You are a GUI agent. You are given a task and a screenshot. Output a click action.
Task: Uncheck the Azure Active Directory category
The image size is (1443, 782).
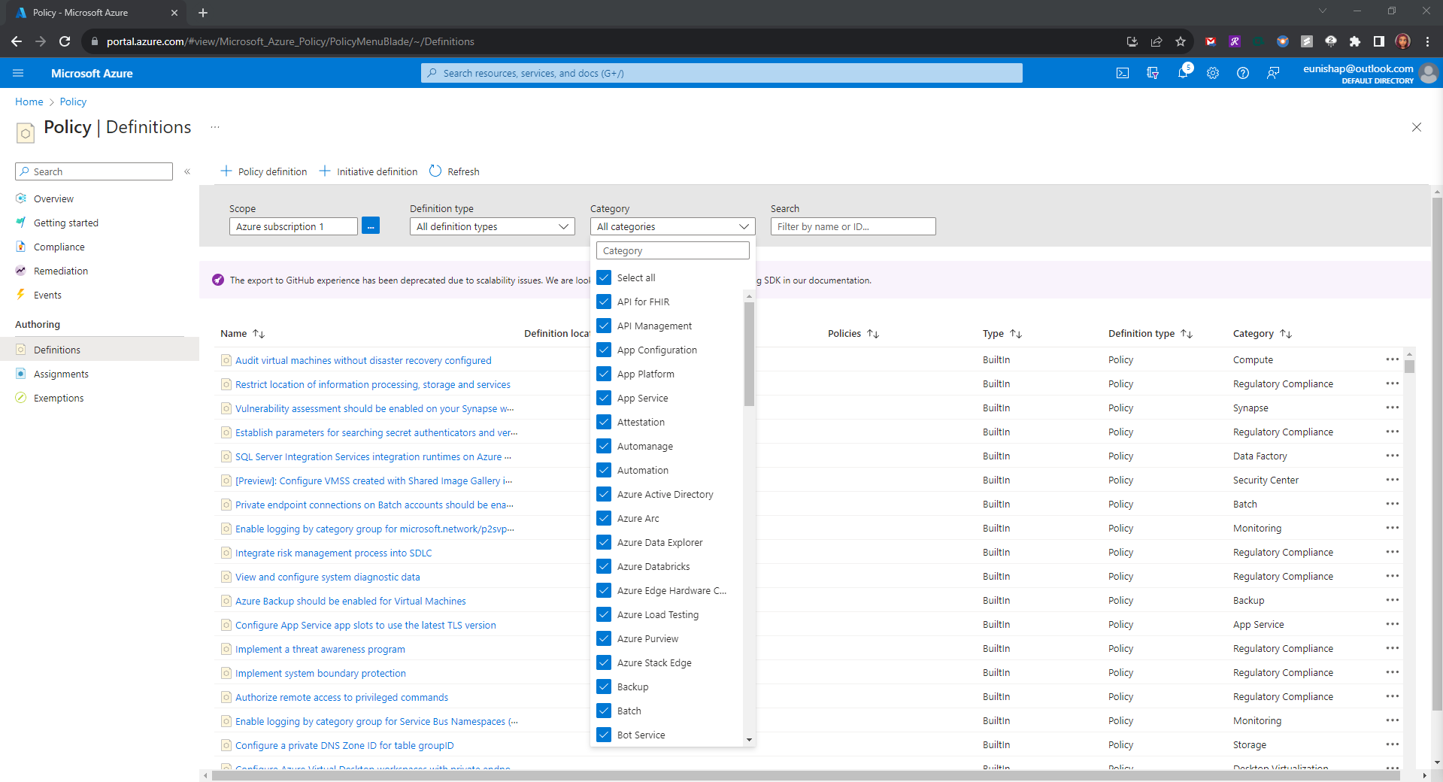pos(604,494)
